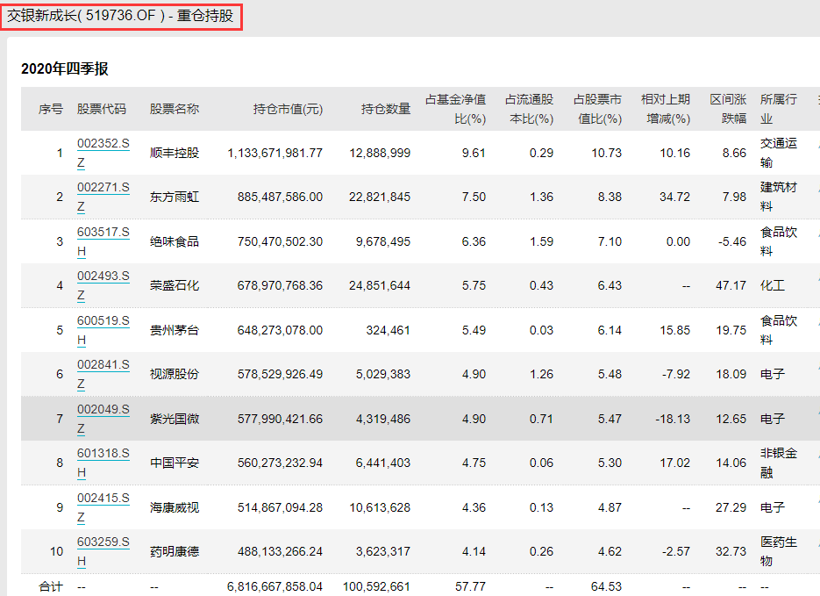Click the 合计 row label
Viewport: 820px width, 596px height.
click(51, 586)
